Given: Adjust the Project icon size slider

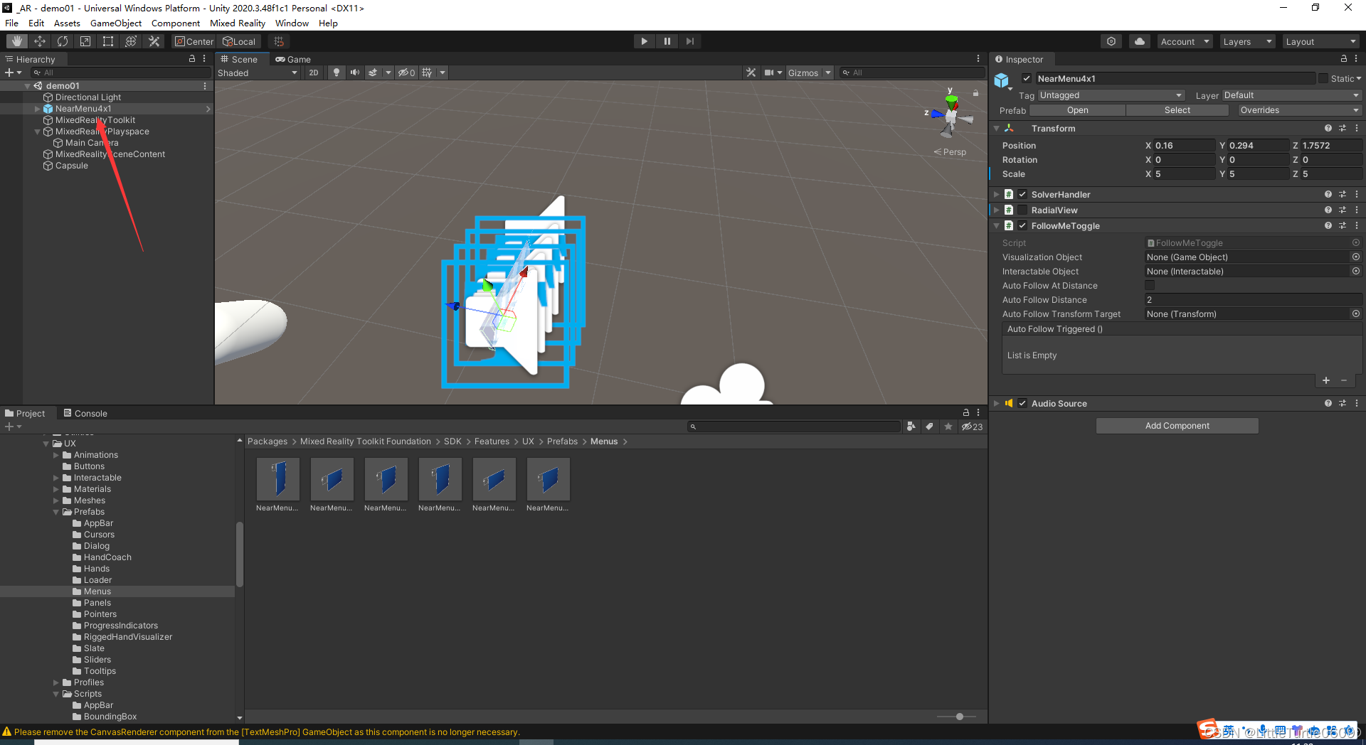Looking at the screenshot, I should point(959,717).
